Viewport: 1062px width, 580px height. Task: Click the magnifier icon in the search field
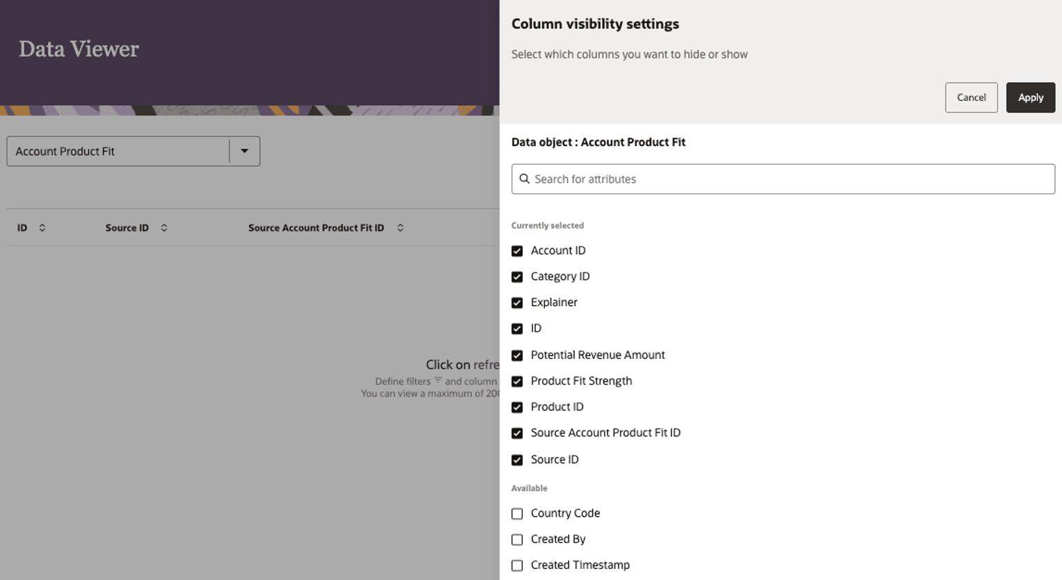click(x=524, y=179)
